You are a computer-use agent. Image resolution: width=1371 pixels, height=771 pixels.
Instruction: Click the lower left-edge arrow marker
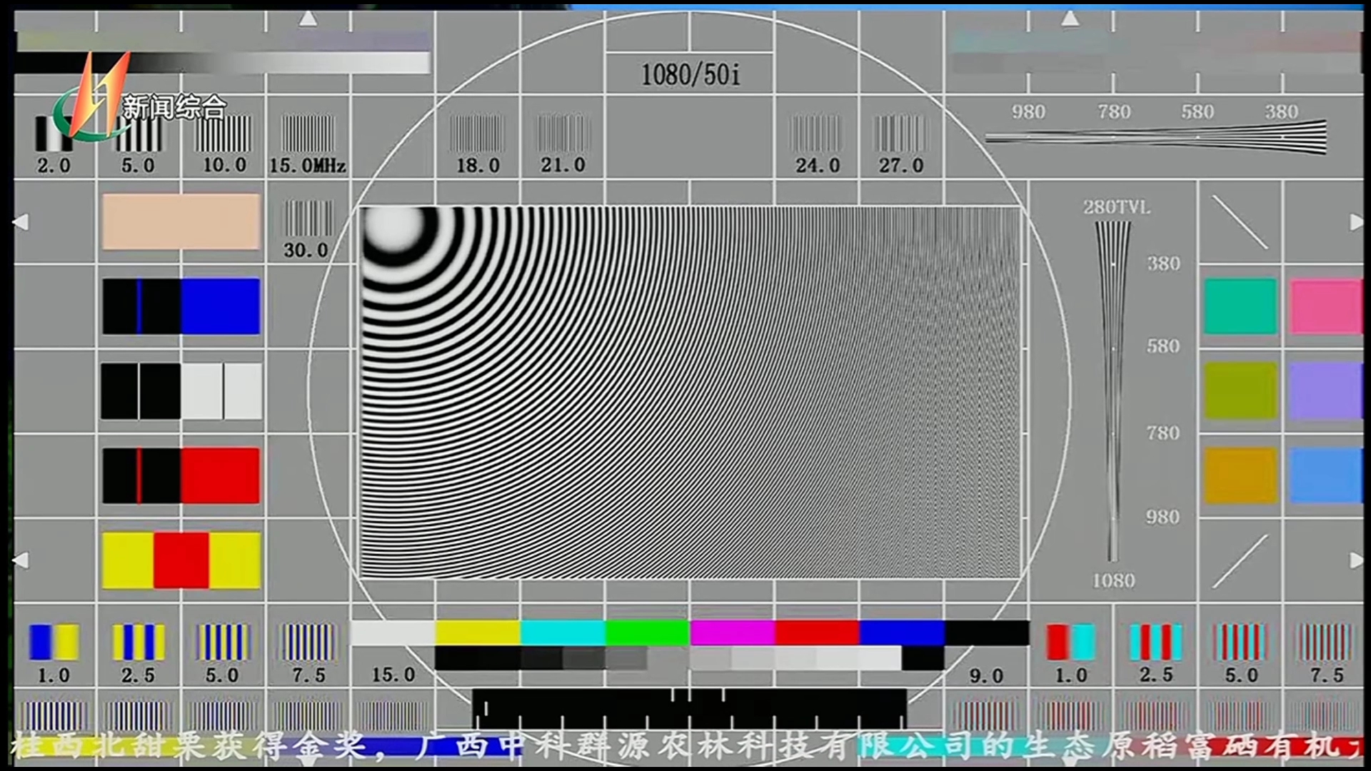pyautogui.click(x=21, y=560)
